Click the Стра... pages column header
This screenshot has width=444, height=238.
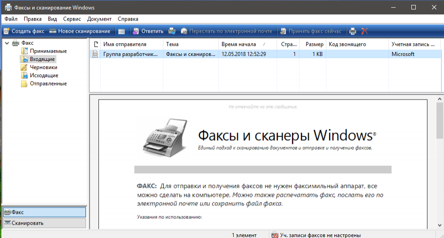coord(288,44)
